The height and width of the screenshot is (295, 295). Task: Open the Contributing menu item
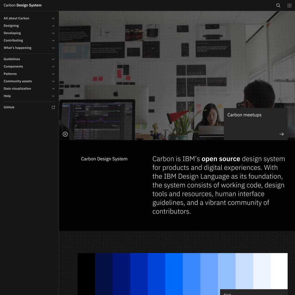pyautogui.click(x=29, y=40)
